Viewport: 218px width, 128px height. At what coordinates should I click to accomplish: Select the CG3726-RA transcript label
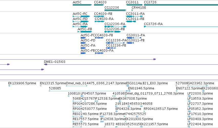(x=153, y=24)
